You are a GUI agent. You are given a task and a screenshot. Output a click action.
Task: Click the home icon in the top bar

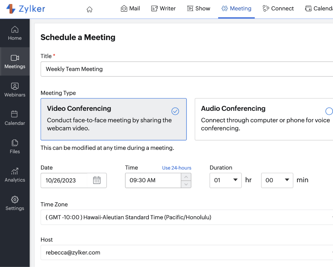[89, 9]
